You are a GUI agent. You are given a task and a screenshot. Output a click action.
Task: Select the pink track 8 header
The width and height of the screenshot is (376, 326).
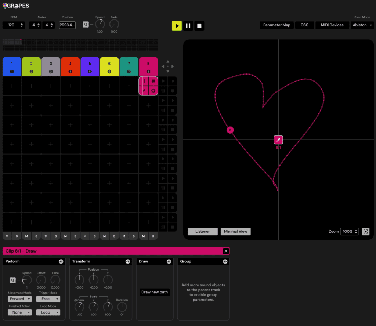click(148, 66)
